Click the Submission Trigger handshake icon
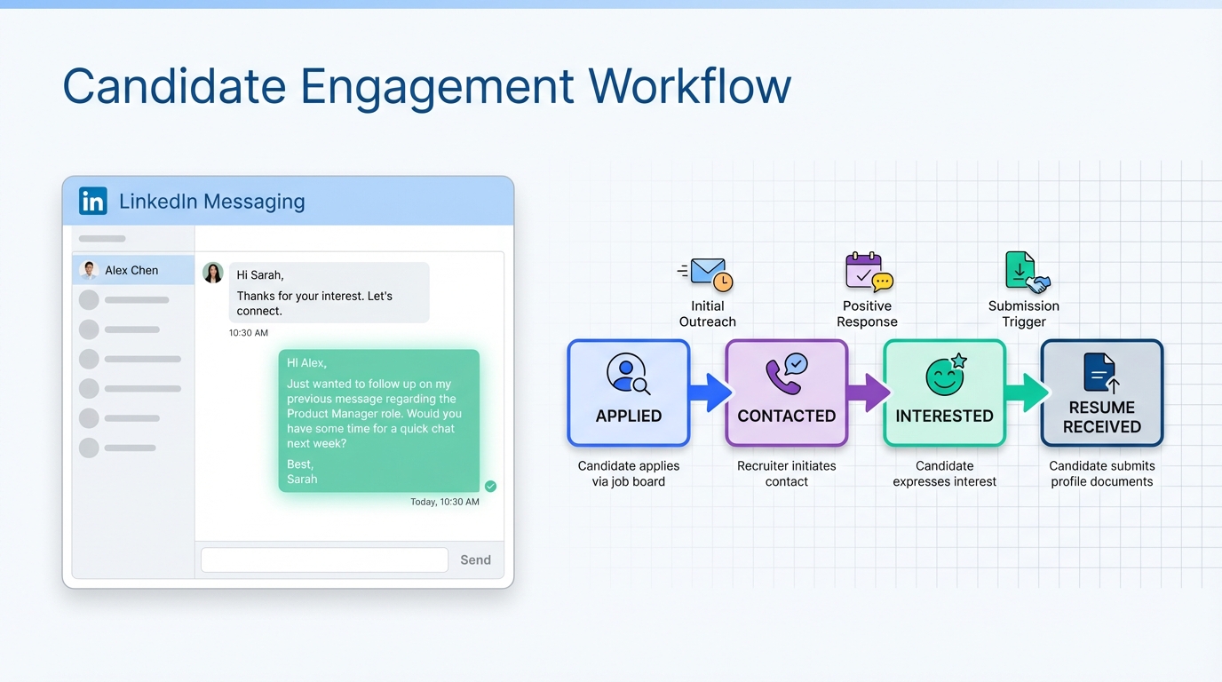This screenshot has height=682, width=1222. click(x=1026, y=273)
